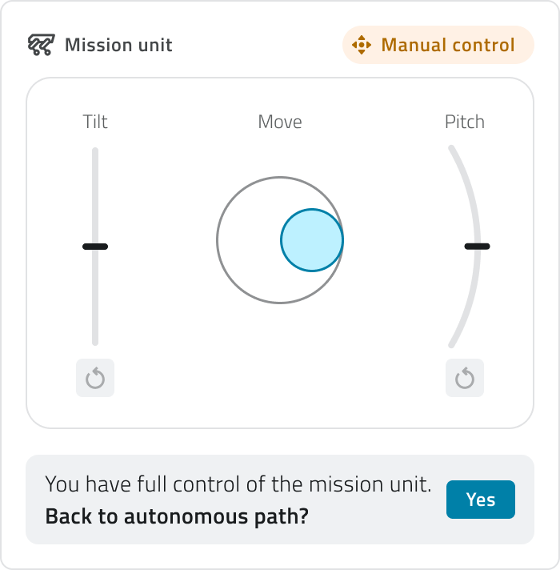560x570 pixels.
Task: Click the "Back to autonomous path?" prompt text
Action: click(177, 516)
